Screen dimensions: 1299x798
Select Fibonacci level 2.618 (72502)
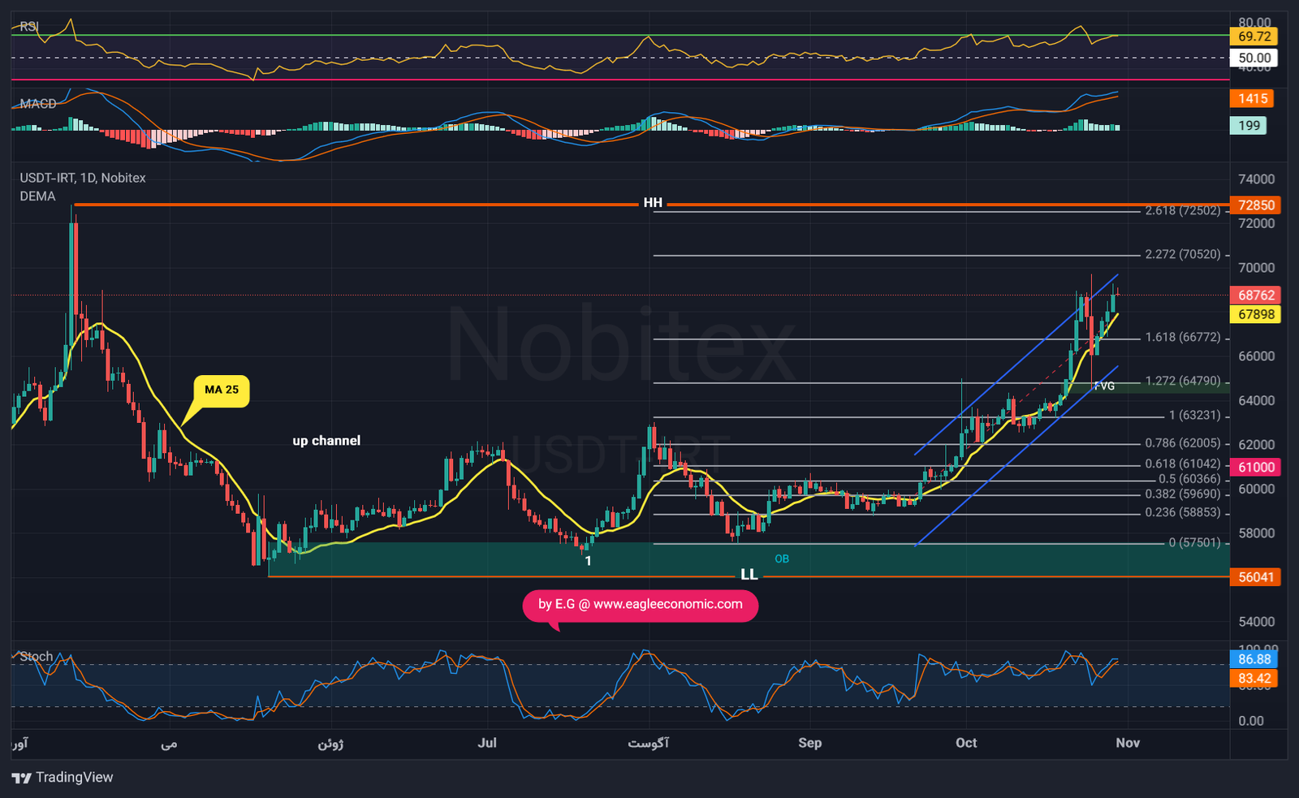[1183, 211]
